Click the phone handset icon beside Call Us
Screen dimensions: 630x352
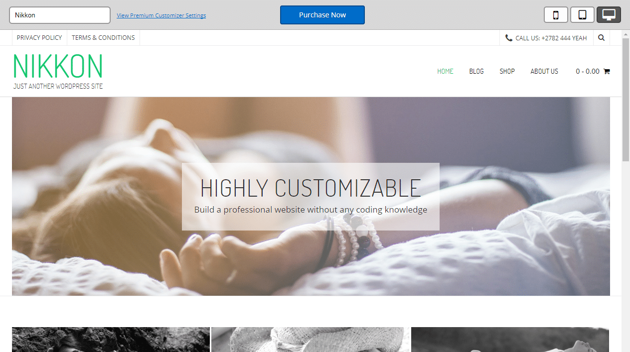pyautogui.click(x=508, y=38)
